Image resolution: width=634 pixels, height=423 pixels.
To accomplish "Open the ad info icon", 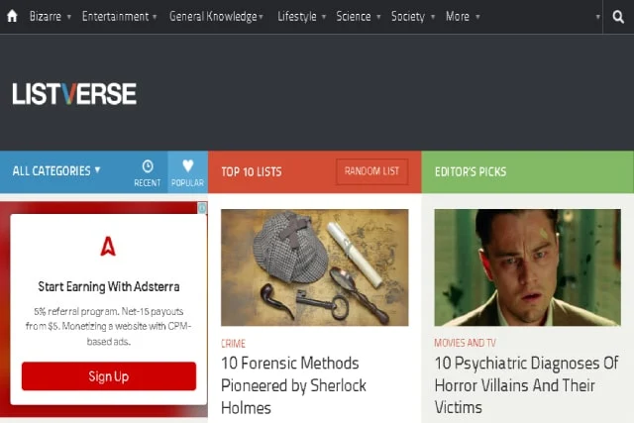I will click(202, 208).
